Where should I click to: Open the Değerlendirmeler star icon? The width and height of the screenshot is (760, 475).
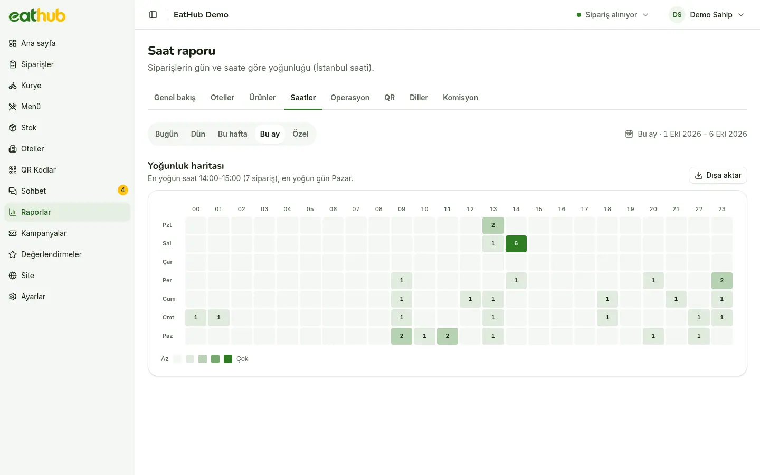click(13, 254)
